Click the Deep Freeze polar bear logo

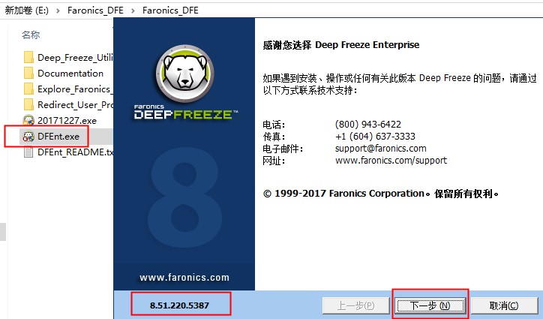(184, 74)
